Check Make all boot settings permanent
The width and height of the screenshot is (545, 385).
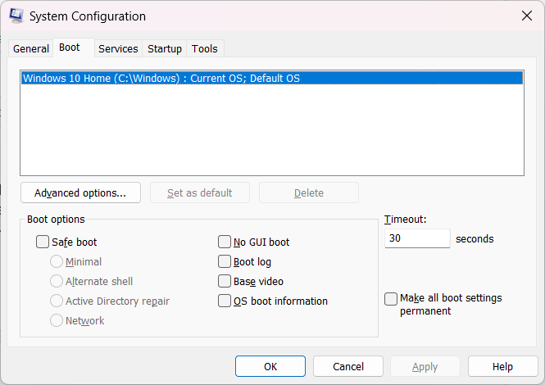coord(392,299)
